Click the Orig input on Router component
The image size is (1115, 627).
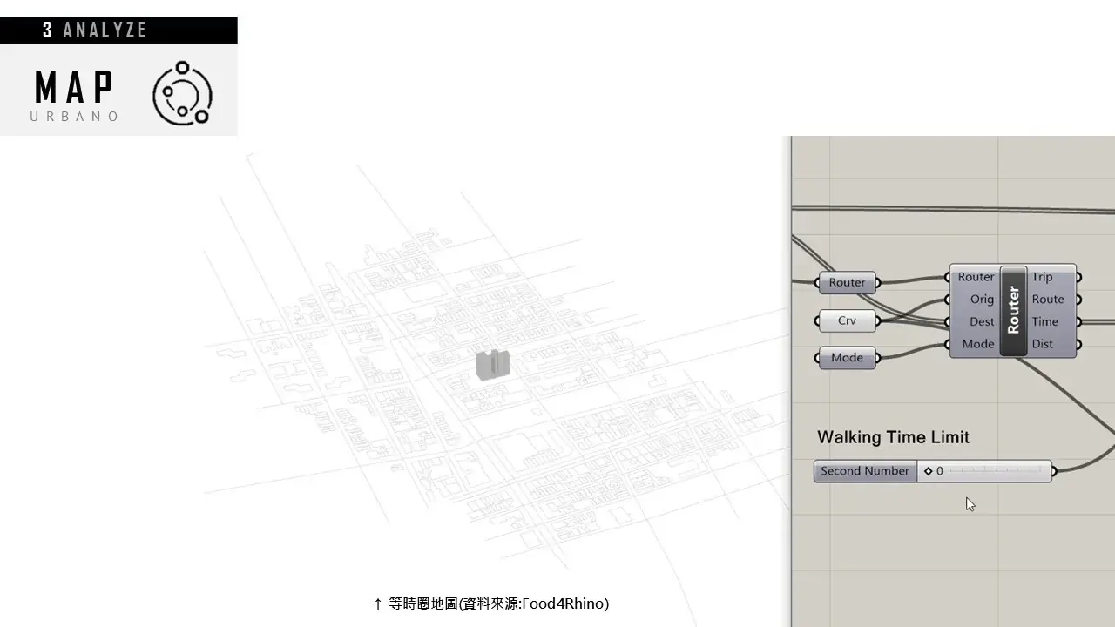pyautogui.click(x=981, y=300)
